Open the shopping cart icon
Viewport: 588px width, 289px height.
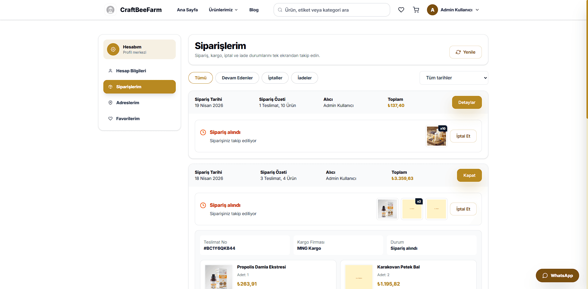[416, 10]
